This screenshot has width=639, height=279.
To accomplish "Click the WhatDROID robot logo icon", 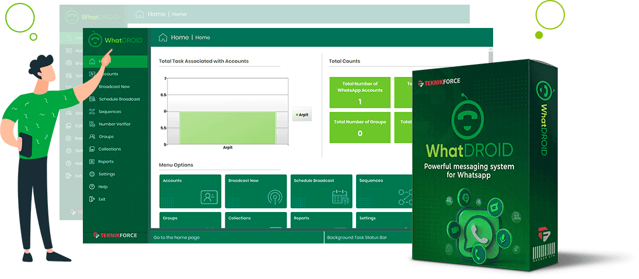I will pyautogui.click(x=95, y=40).
